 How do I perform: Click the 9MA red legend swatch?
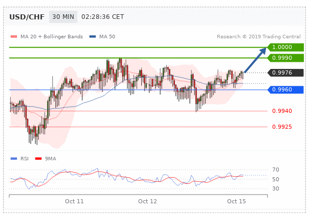[x=38, y=158]
